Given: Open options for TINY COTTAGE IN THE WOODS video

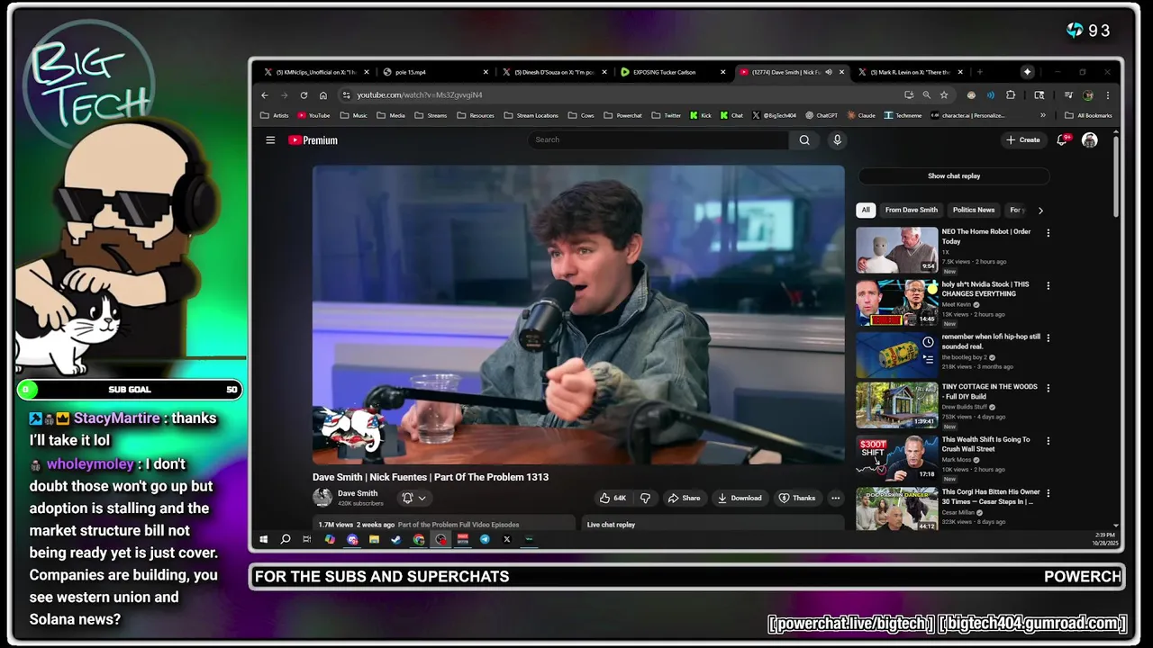Looking at the screenshot, I should pyautogui.click(x=1048, y=388).
